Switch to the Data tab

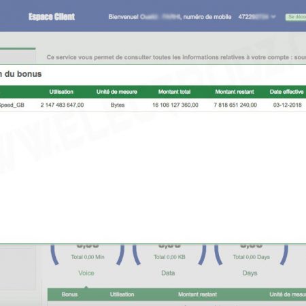(168, 273)
